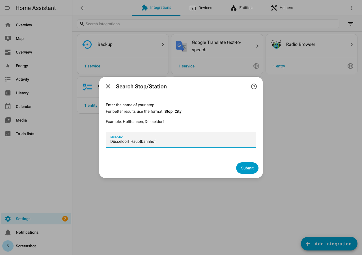362x255 pixels.
Task: Click the Settings notification badge 2
Action: click(65, 219)
